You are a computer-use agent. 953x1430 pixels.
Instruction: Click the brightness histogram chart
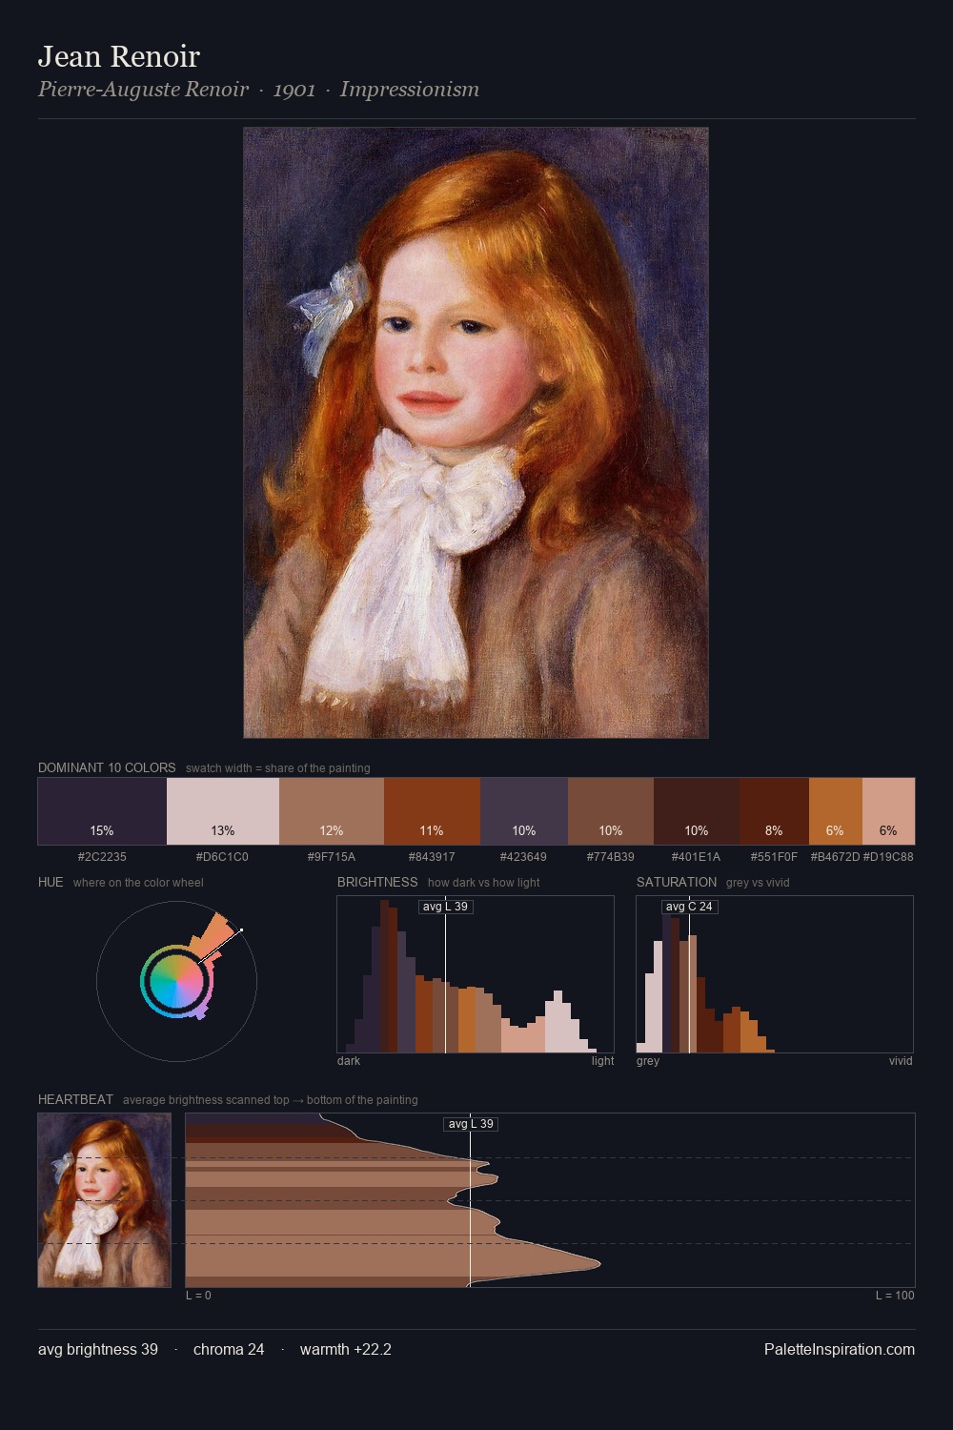point(476,974)
